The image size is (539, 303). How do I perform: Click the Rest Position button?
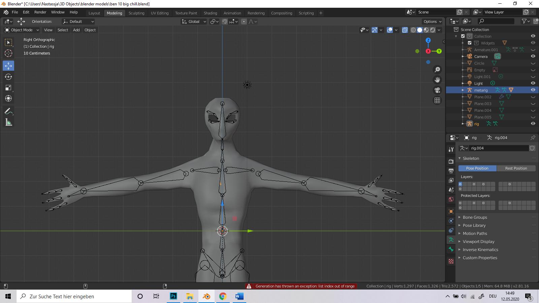point(516,168)
